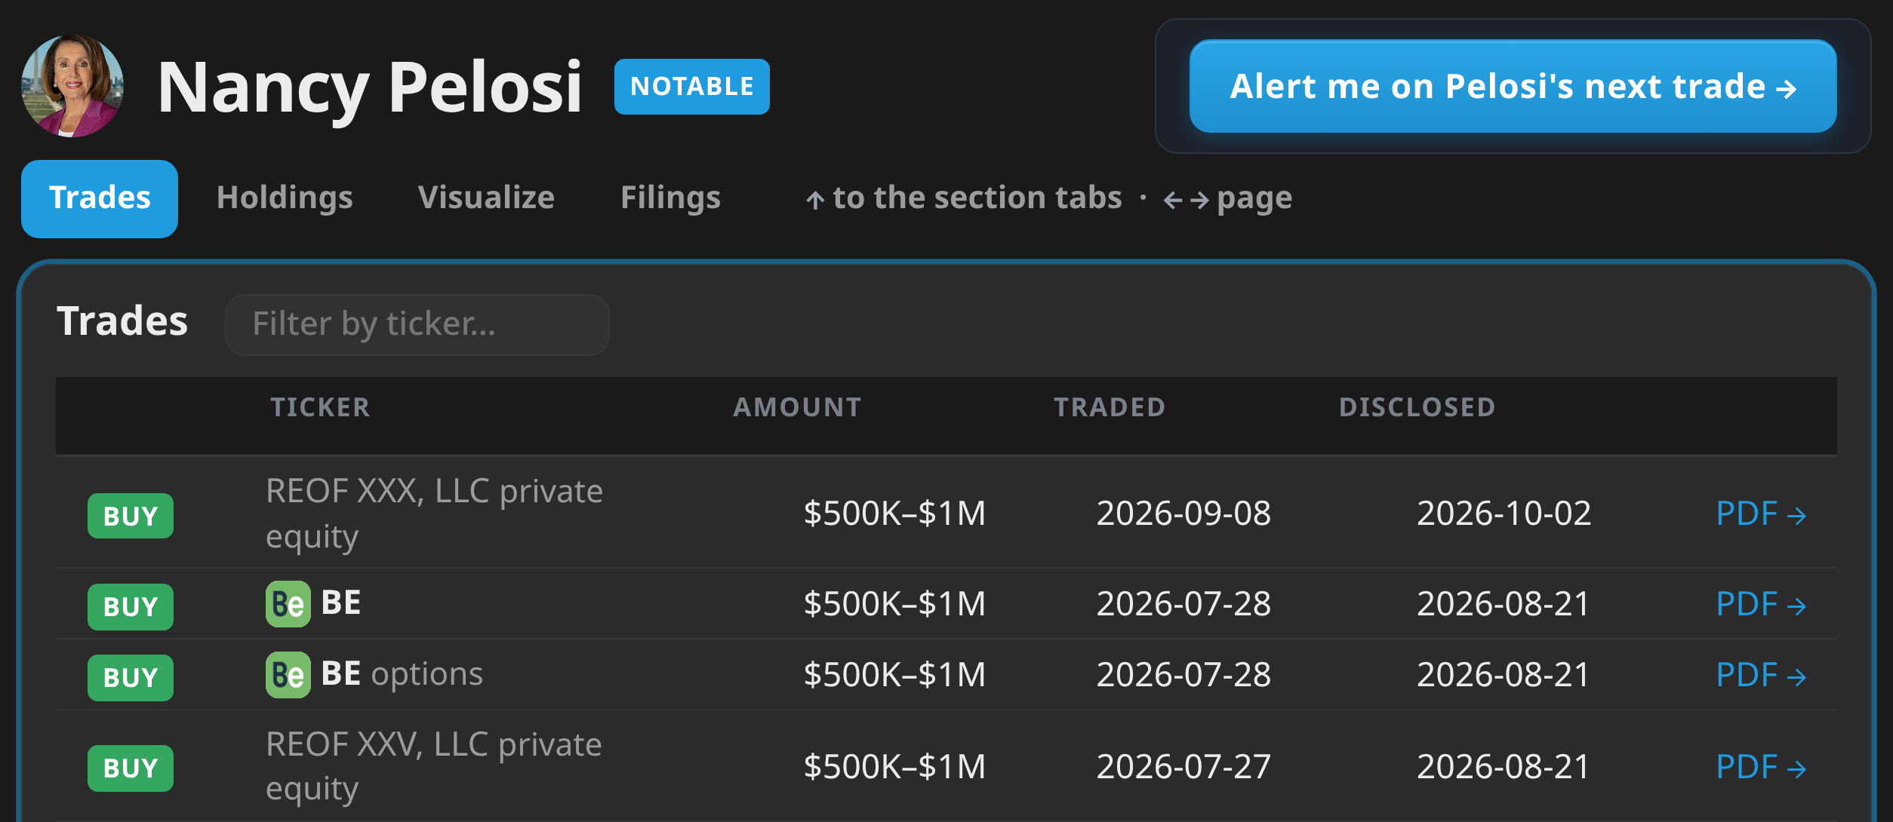
Task: Click the TICKER column header
Action: [x=320, y=407]
